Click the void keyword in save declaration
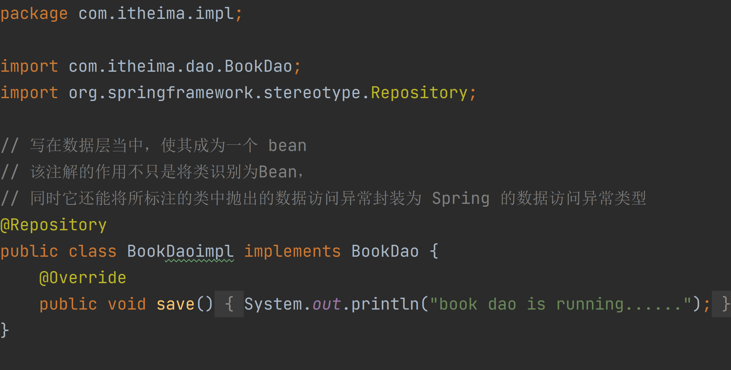 point(127,304)
